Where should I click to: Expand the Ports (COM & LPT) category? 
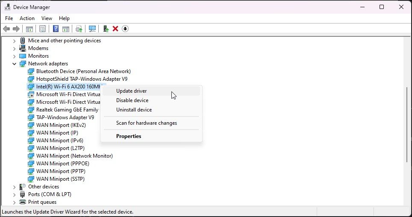(14, 195)
